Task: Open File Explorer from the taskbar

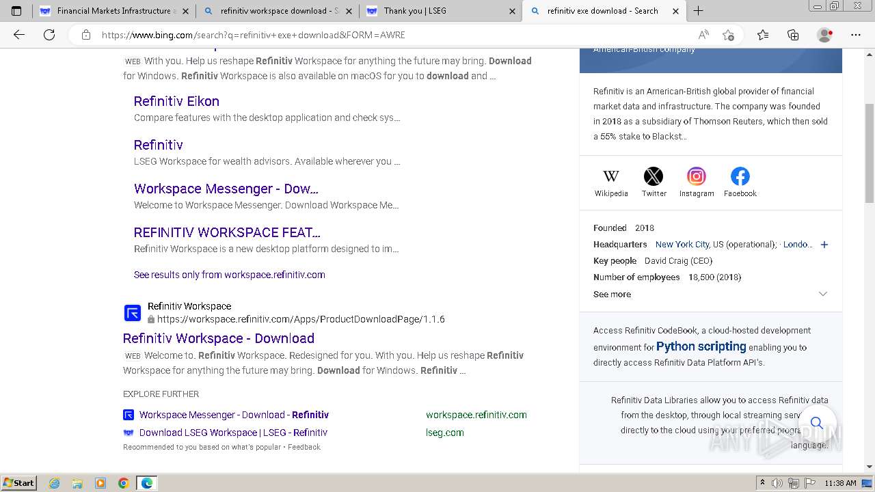Action: (x=77, y=483)
